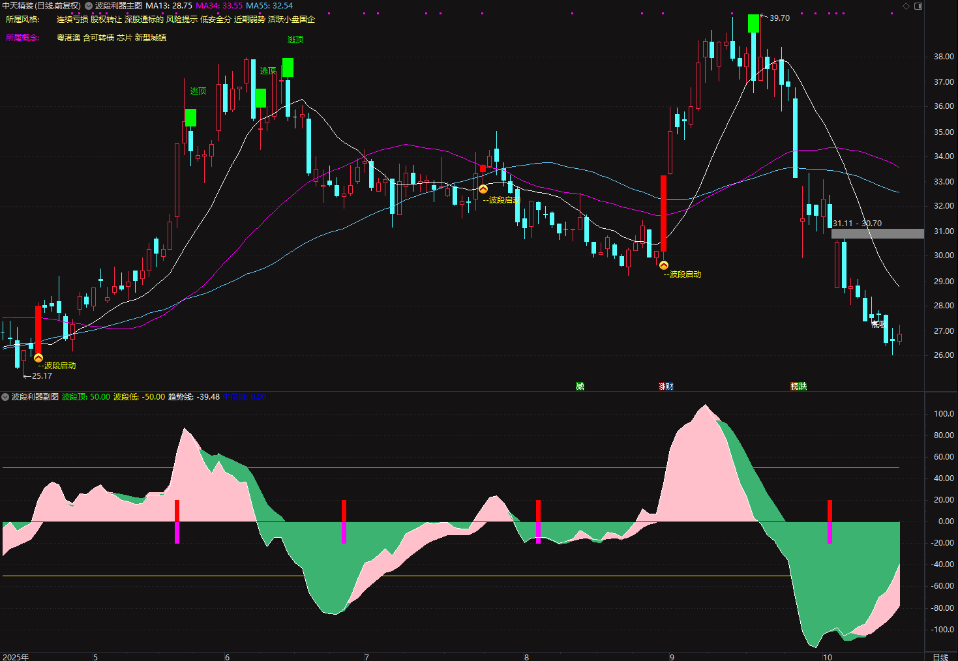
Task: Click the 39.70 high price label
Action: point(779,18)
